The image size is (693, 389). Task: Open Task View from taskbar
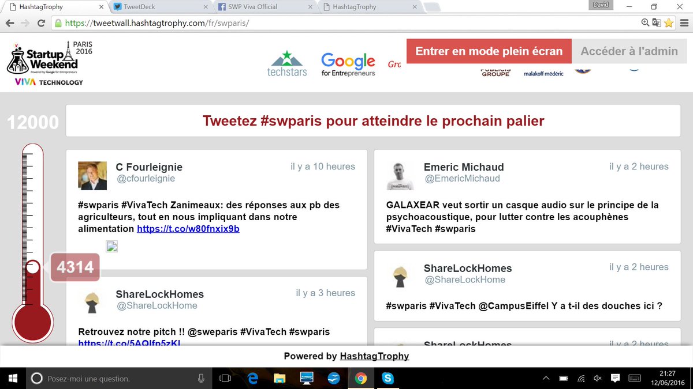225,379
